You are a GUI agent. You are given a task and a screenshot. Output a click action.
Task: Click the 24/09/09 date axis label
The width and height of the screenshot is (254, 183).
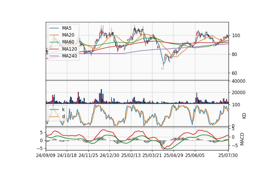[x=46, y=155]
